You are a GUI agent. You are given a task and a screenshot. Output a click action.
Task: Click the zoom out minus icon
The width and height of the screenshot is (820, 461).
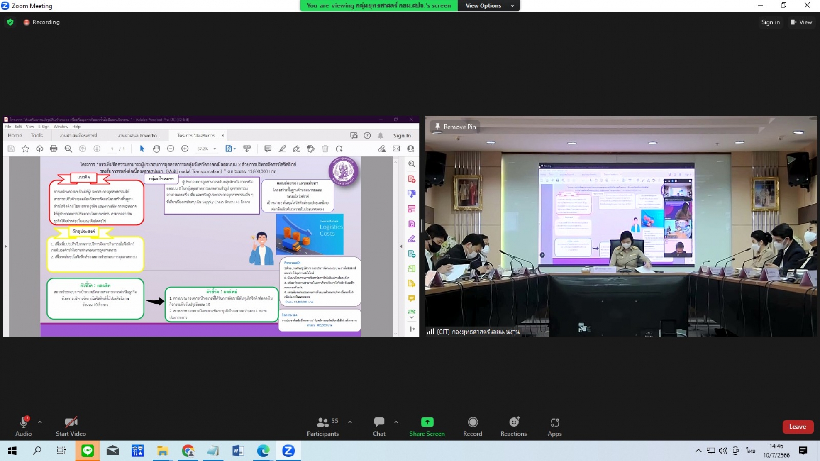pos(171,149)
